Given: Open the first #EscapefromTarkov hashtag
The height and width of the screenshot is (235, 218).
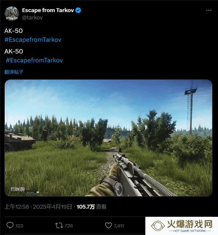Looking at the screenshot, I should [x=33, y=40].
